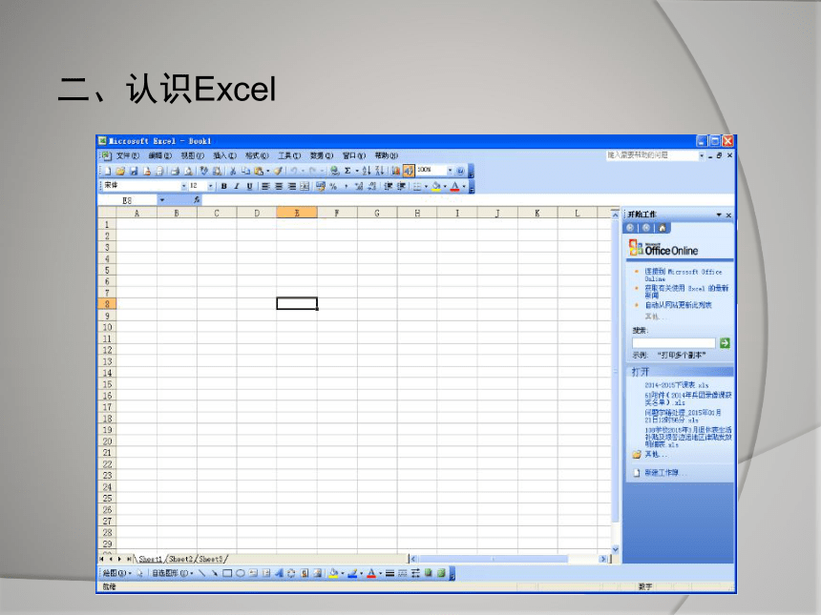The height and width of the screenshot is (615, 821).
Task: Open the Borders dropdown arrow
Action: pyautogui.click(x=426, y=186)
